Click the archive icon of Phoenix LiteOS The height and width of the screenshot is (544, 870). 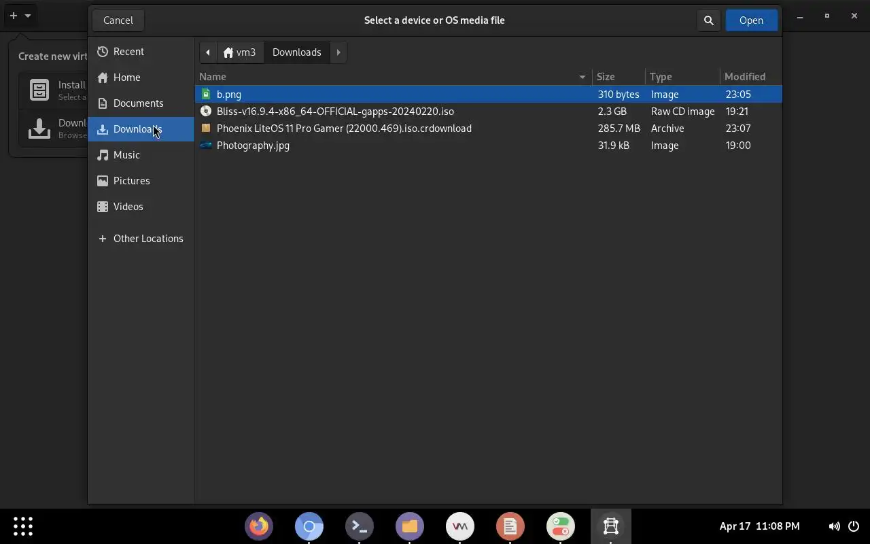coord(206,129)
